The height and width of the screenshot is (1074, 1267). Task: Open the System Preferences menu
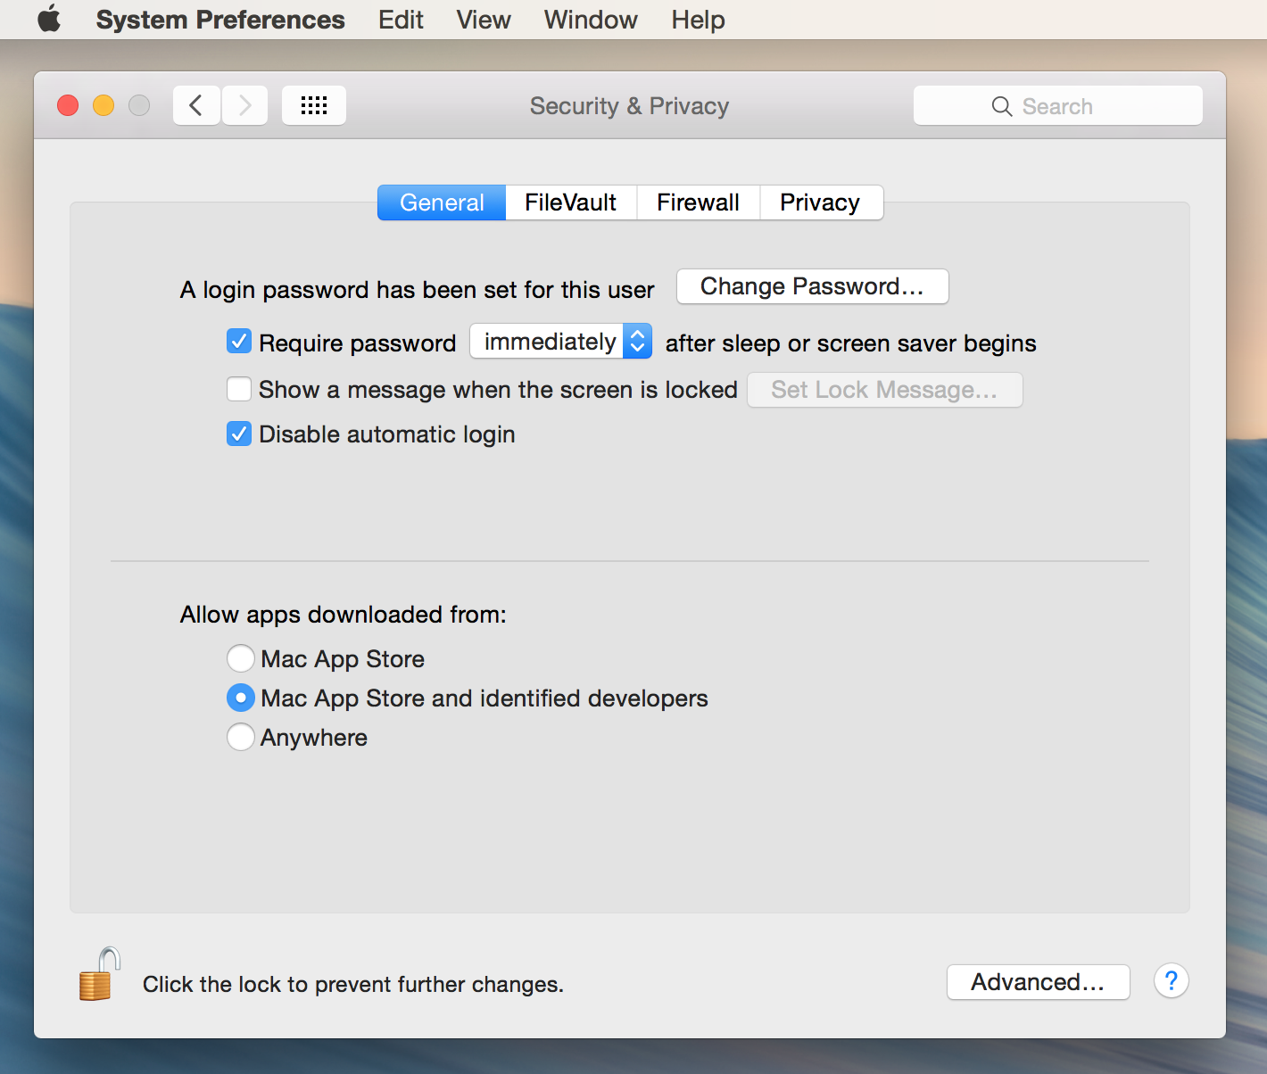220,20
